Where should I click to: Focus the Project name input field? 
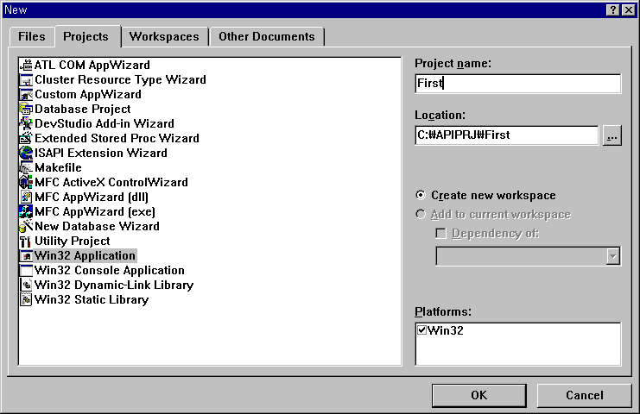click(x=518, y=84)
